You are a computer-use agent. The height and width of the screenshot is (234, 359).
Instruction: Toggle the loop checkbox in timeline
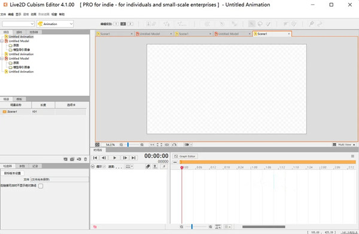coord(104,166)
